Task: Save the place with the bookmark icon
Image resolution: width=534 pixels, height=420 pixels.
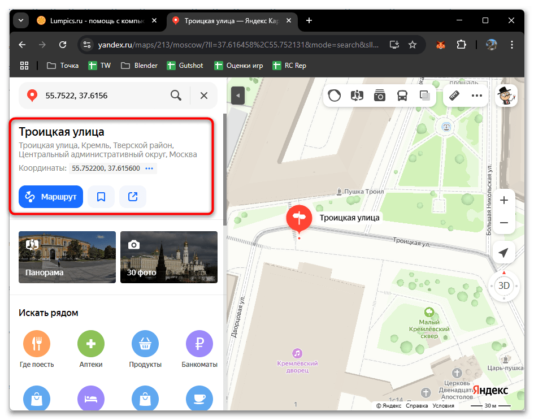Action: point(101,197)
